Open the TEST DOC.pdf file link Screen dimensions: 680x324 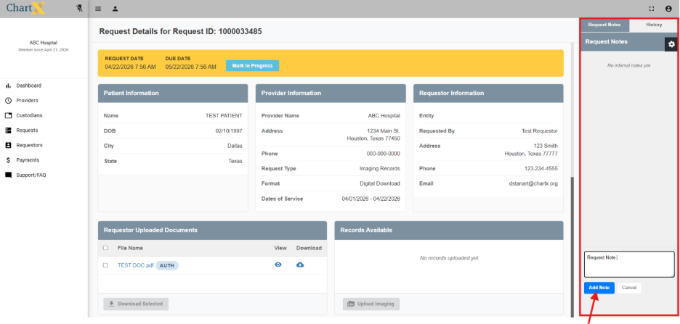(135, 265)
